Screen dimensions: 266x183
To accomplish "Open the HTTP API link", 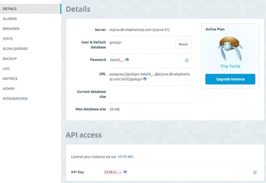I will coord(125,157).
